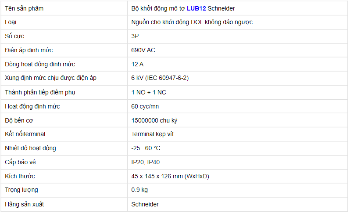Image resolution: width=350 pixels, height=213 pixels.
Task: Click the "IP20, IP40" protection value
Action: click(x=146, y=162)
